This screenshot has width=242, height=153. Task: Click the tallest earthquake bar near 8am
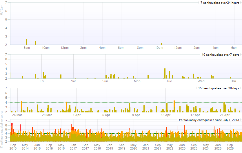[26, 42]
